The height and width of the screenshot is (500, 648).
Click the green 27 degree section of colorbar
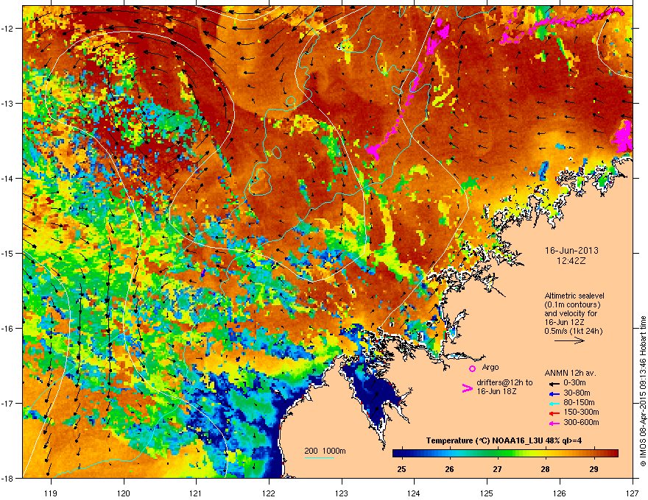[x=498, y=454]
